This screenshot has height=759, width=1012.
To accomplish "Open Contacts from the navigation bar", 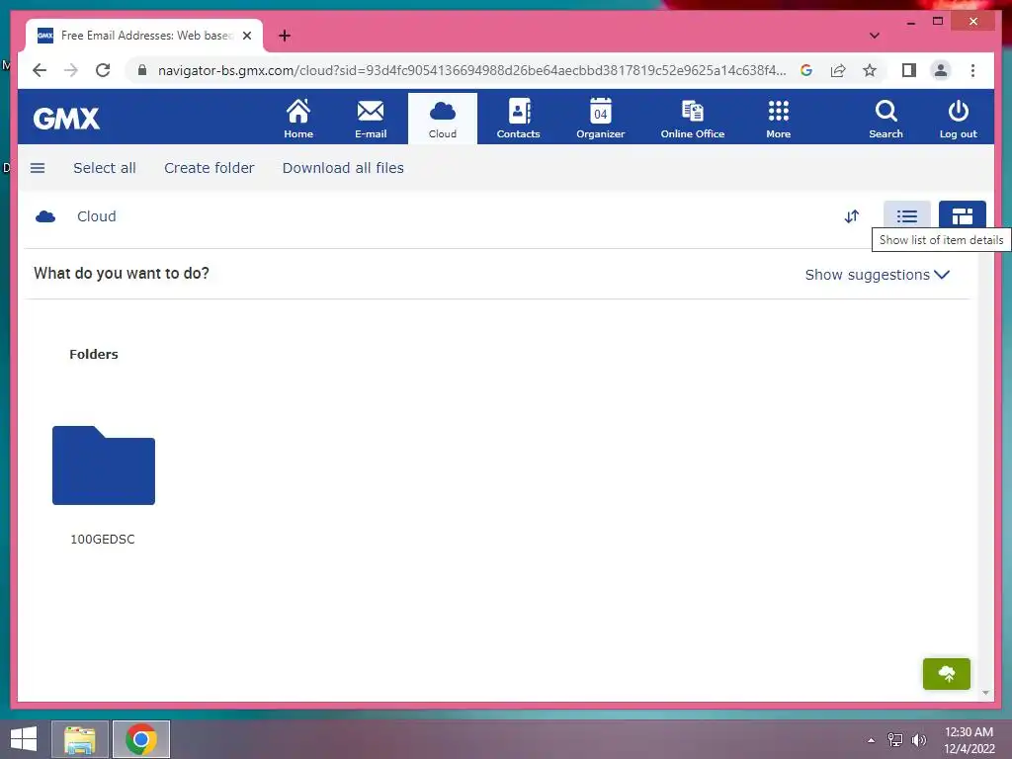I will click(x=518, y=119).
